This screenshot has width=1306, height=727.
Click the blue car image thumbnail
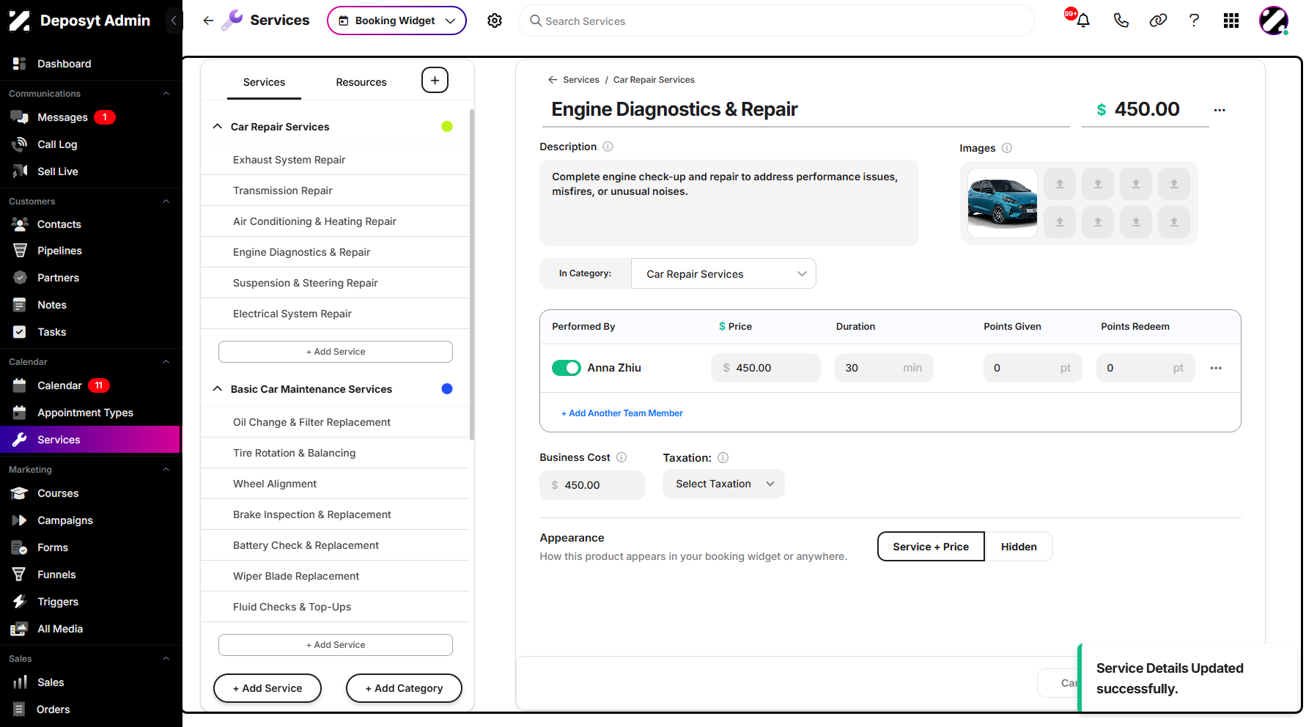(1002, 203)
